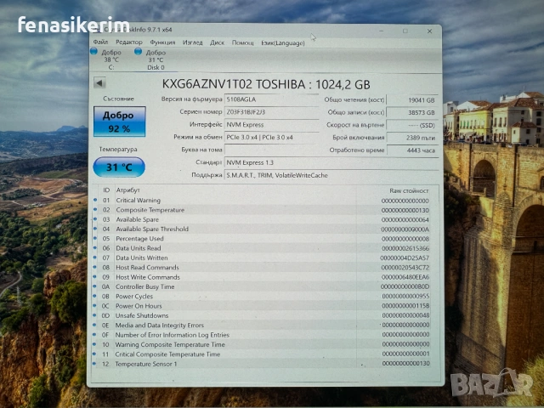Open the Изглед menu

pyautogui.click(x=193, y=42)
